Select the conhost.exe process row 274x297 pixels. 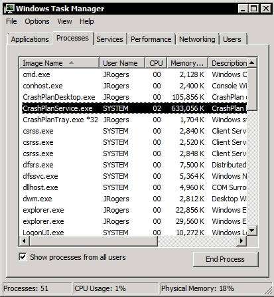(x=134, y=86)
